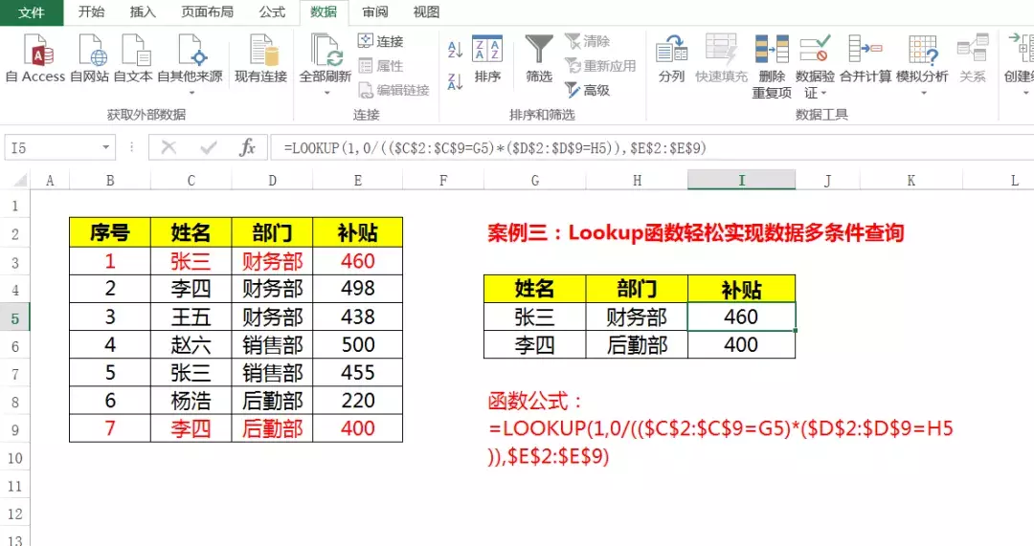Open the Name Box dropdown arrow

(105, 147)
